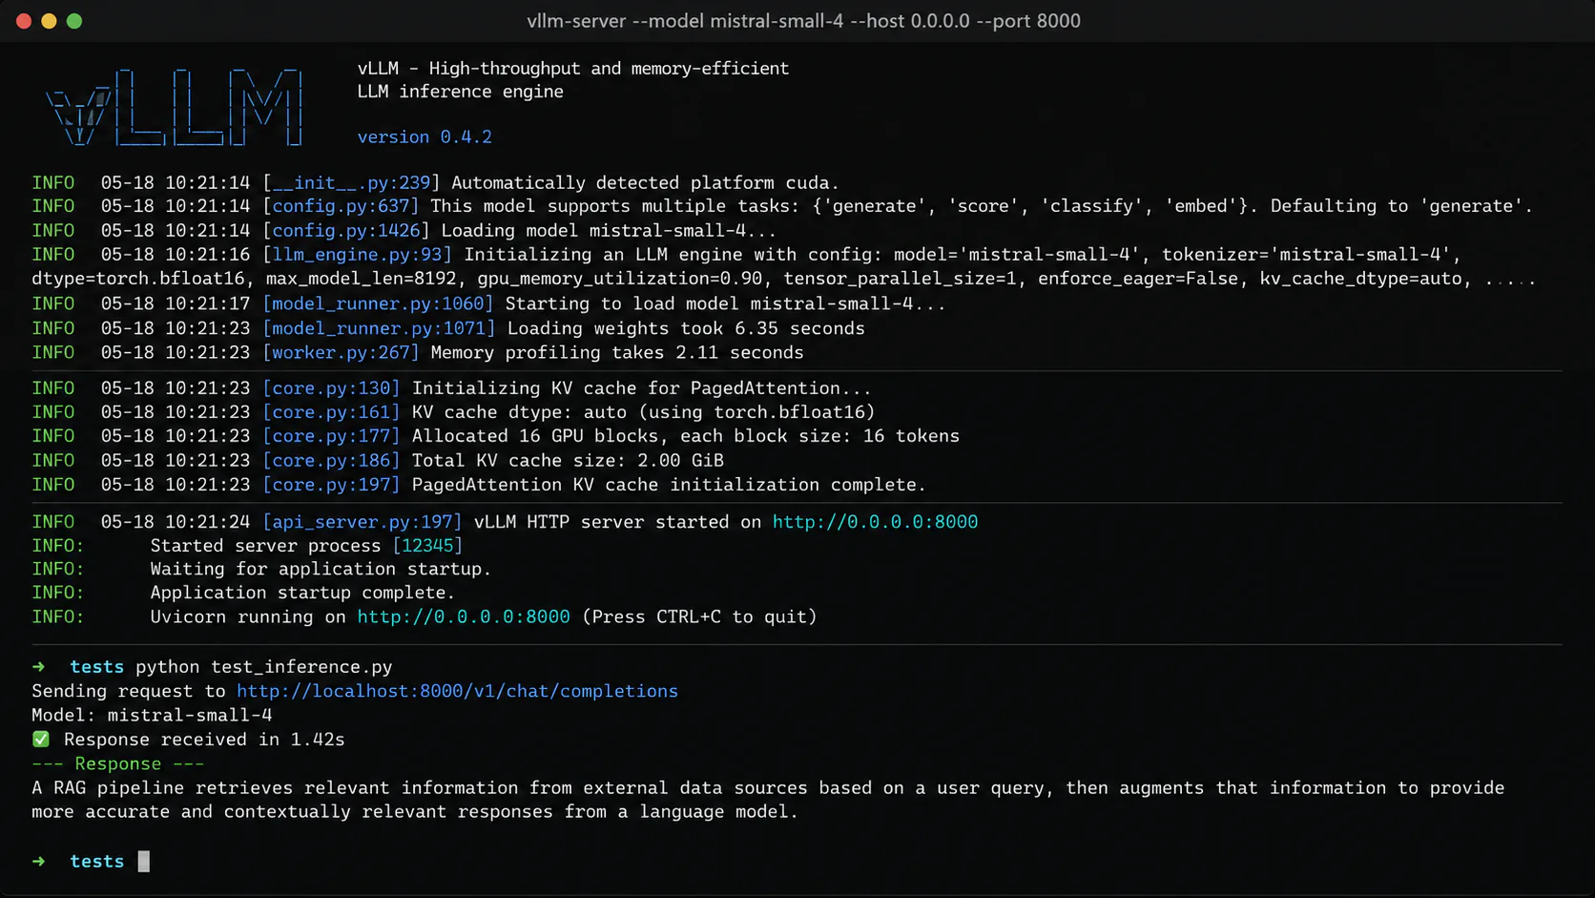Click the [config.py:637] source reference

(x=341, y=206)
